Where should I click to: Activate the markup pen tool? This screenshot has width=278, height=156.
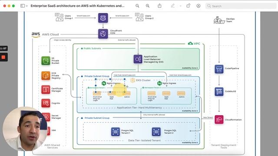(172, 6)
